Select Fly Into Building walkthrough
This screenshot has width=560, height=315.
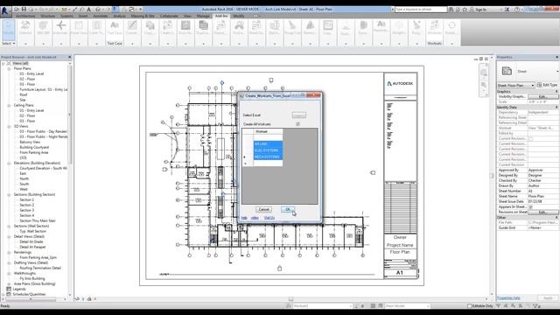tap(32, 278)
